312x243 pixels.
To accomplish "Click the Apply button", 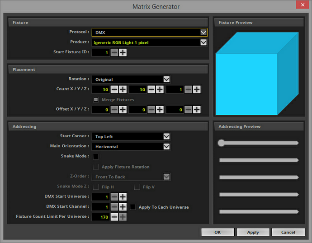I will (x=253, y=232).
